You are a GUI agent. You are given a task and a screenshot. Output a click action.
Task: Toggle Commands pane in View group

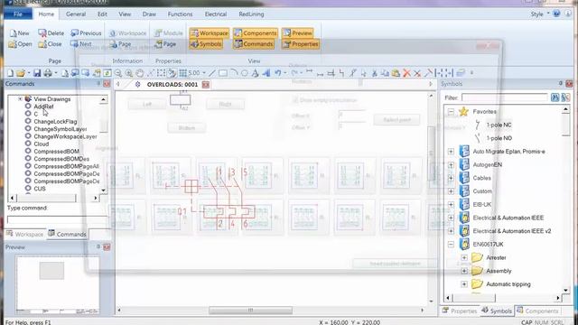pyautogui.click(x=254, y=44)
